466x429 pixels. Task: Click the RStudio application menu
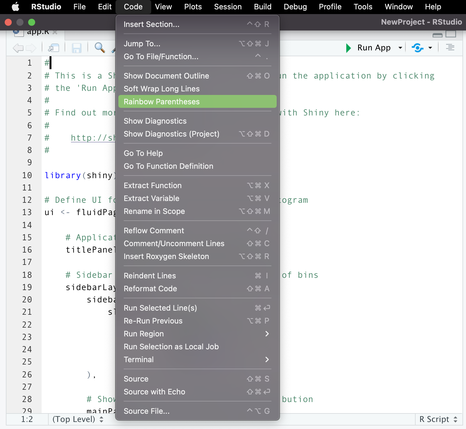[x=46, y=7]
